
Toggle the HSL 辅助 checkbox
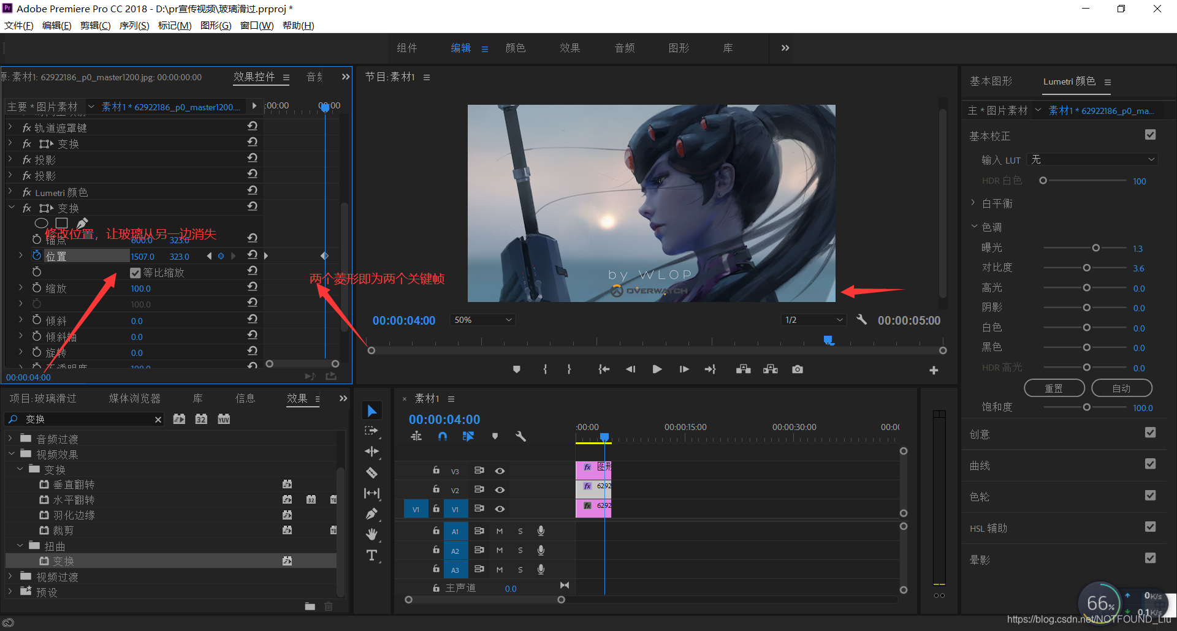pos(1150,527)
